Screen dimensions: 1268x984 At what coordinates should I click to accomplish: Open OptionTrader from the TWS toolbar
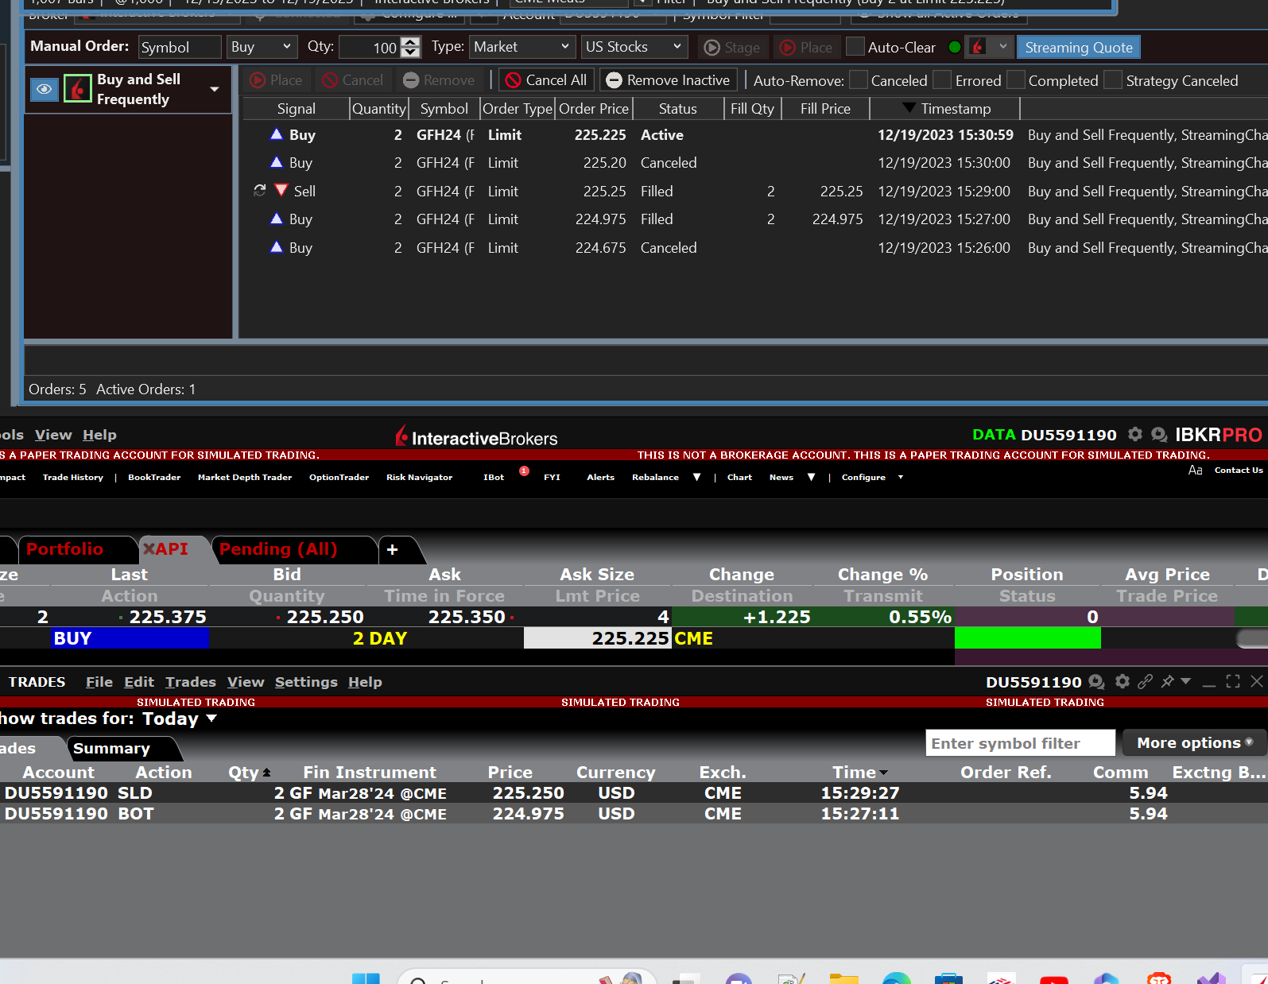[x=339, y=478]
